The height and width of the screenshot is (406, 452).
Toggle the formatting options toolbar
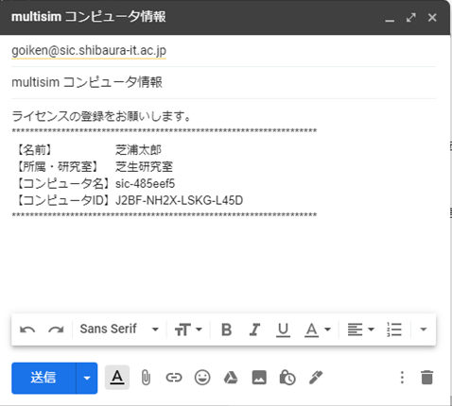[x=117, y=378]
